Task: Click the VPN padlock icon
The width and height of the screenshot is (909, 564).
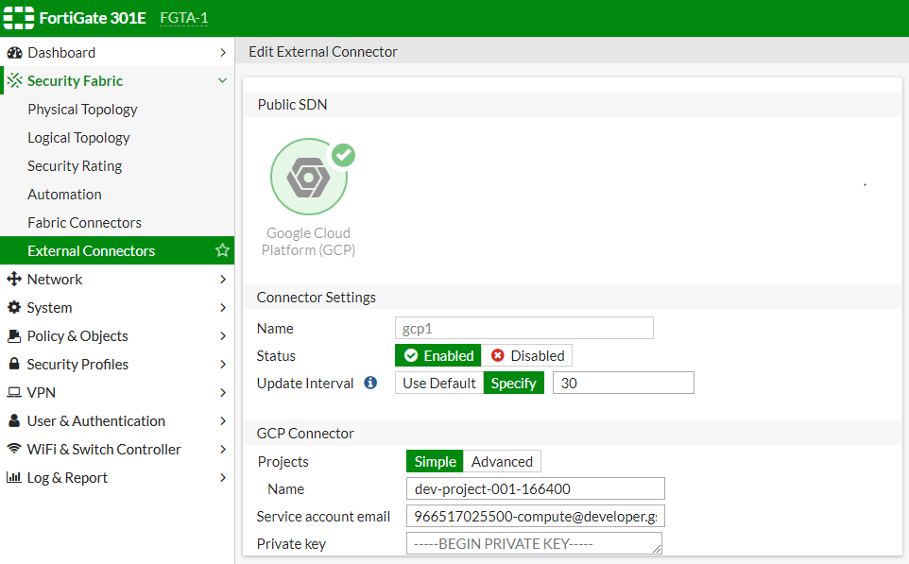Action: [x=13, y=392]
